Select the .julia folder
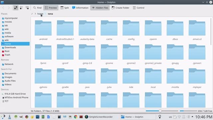The width and height of the screenshot is (213, 120). tap(109, 78)
